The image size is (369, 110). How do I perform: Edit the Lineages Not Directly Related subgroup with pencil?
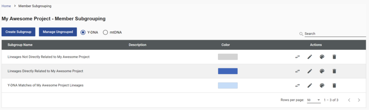point(310,57)
